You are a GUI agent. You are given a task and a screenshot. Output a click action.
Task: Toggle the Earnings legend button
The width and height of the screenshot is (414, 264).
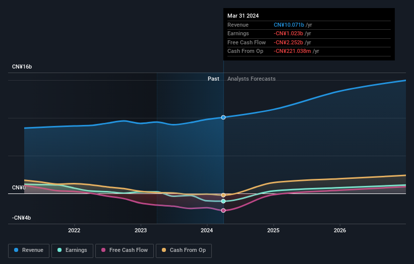[72, 250]
